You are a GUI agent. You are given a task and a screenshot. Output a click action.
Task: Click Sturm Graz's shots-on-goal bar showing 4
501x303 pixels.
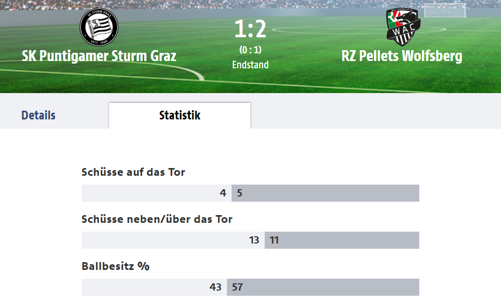[x=156, y=193]
